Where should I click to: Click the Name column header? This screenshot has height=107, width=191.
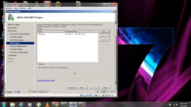[50, 32]
